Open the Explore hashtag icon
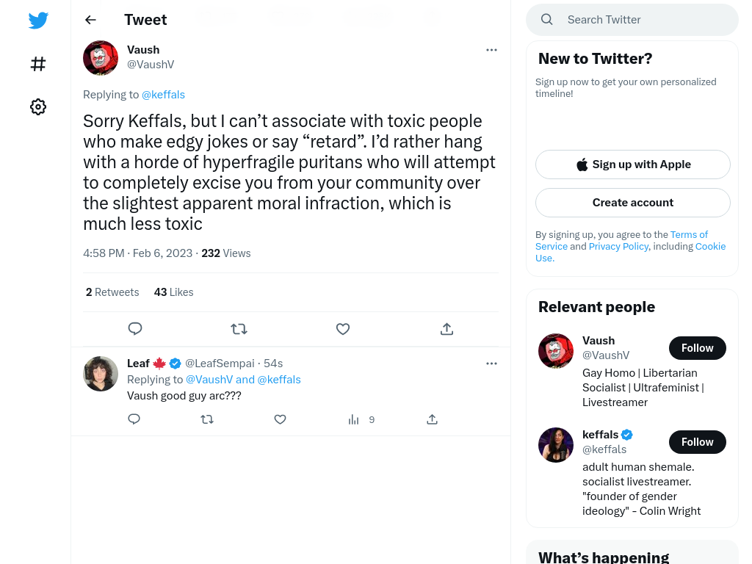The height and width of the screenshot is (564, 752). (x=38, y=64)
